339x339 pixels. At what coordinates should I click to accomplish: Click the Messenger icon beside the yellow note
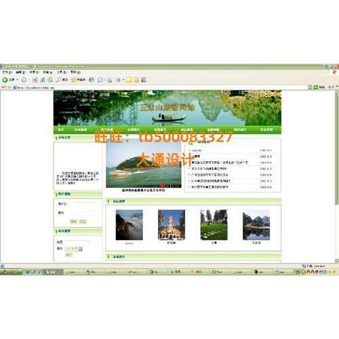pos(136,80)
